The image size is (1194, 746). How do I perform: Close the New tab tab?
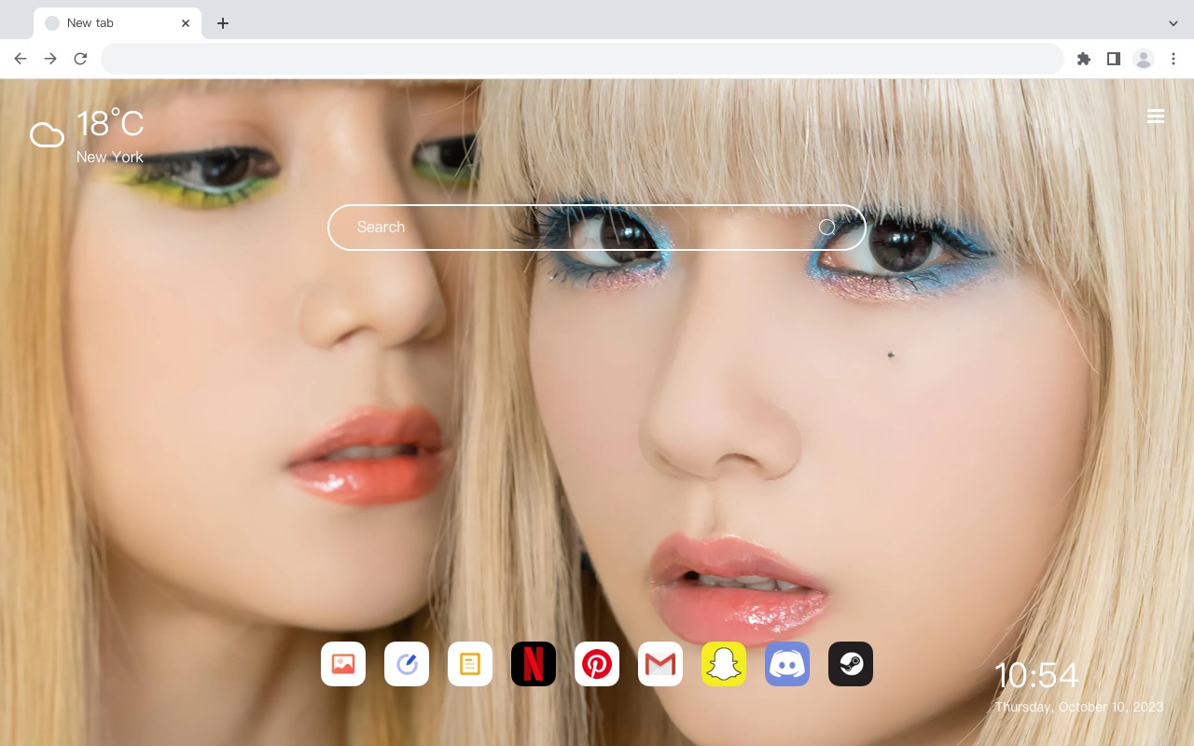pyautogui.click(x=186, y=23)
